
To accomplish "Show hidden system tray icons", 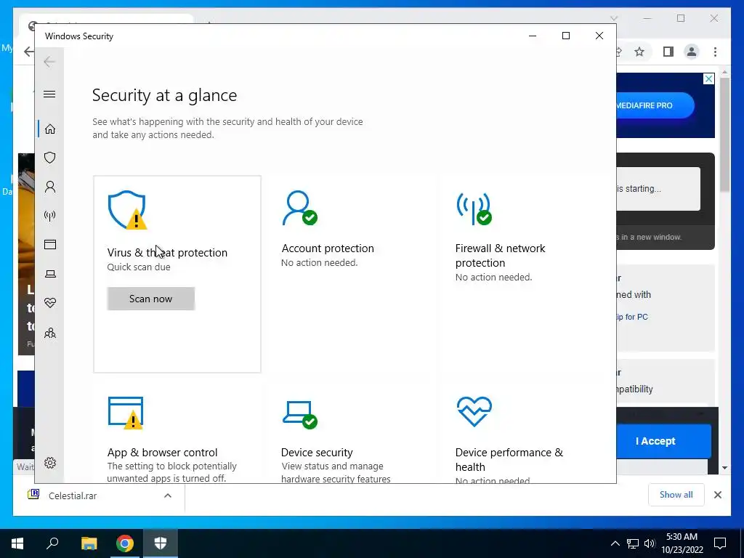I will [615, 543].
